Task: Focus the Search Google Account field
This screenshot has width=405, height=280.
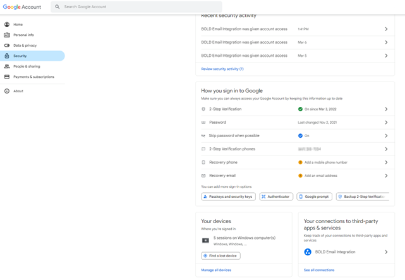Action: pyautogui.click(x=136, y=7)
